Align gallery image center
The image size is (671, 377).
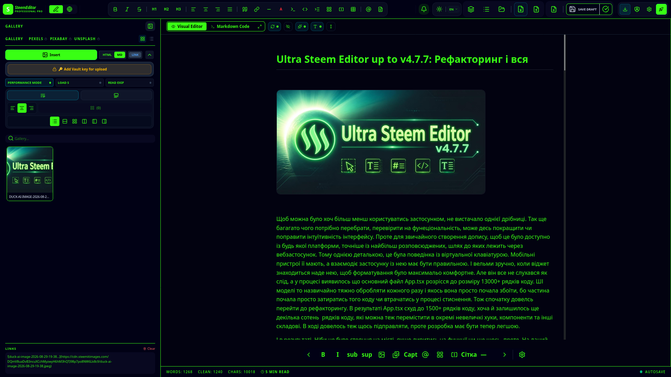22,108
